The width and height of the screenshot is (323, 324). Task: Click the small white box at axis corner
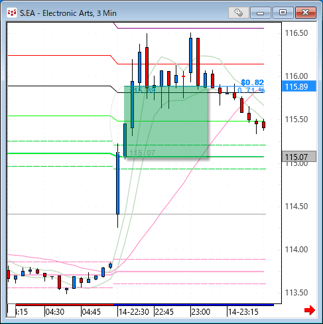point(11,310)
